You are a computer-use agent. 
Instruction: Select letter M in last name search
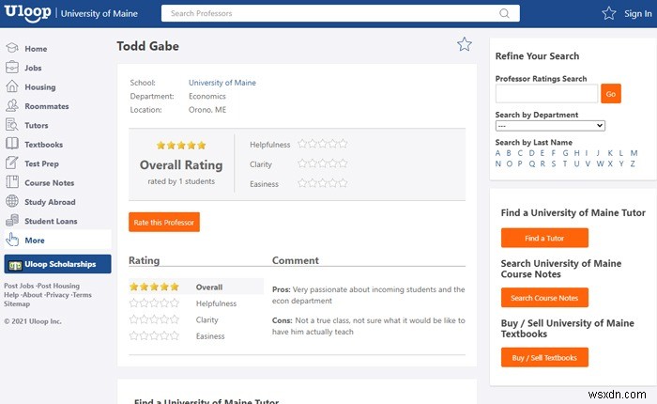tap(634, 152)
